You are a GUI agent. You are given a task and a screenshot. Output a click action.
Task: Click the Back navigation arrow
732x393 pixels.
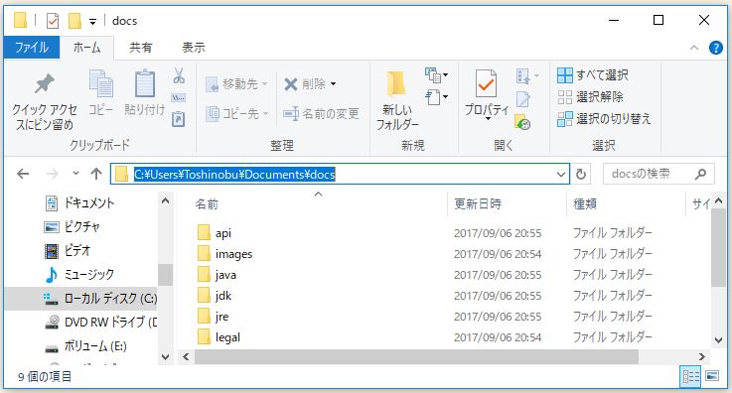(23, 174)
